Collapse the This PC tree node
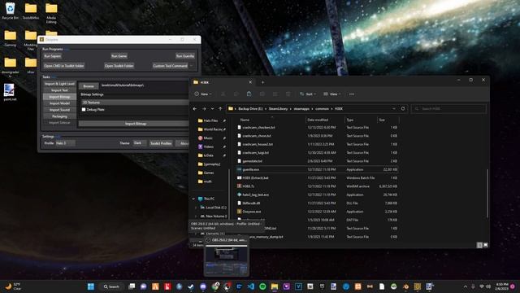Image resolution: width=520 pixels, height=293 pixels. click(193, 199)
